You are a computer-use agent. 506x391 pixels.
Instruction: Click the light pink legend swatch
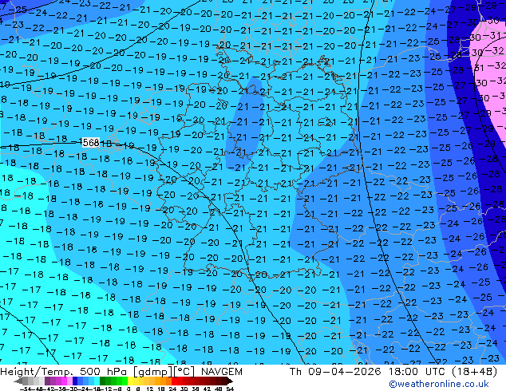pyautogui.click(x=69, y=381)
